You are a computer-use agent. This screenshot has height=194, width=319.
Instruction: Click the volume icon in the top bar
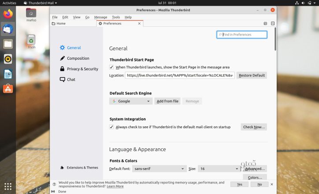tap(303, 3)
